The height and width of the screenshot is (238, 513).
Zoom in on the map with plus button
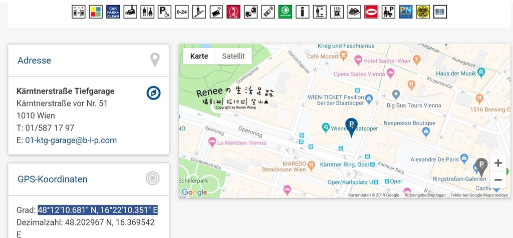tap(498, 163)
